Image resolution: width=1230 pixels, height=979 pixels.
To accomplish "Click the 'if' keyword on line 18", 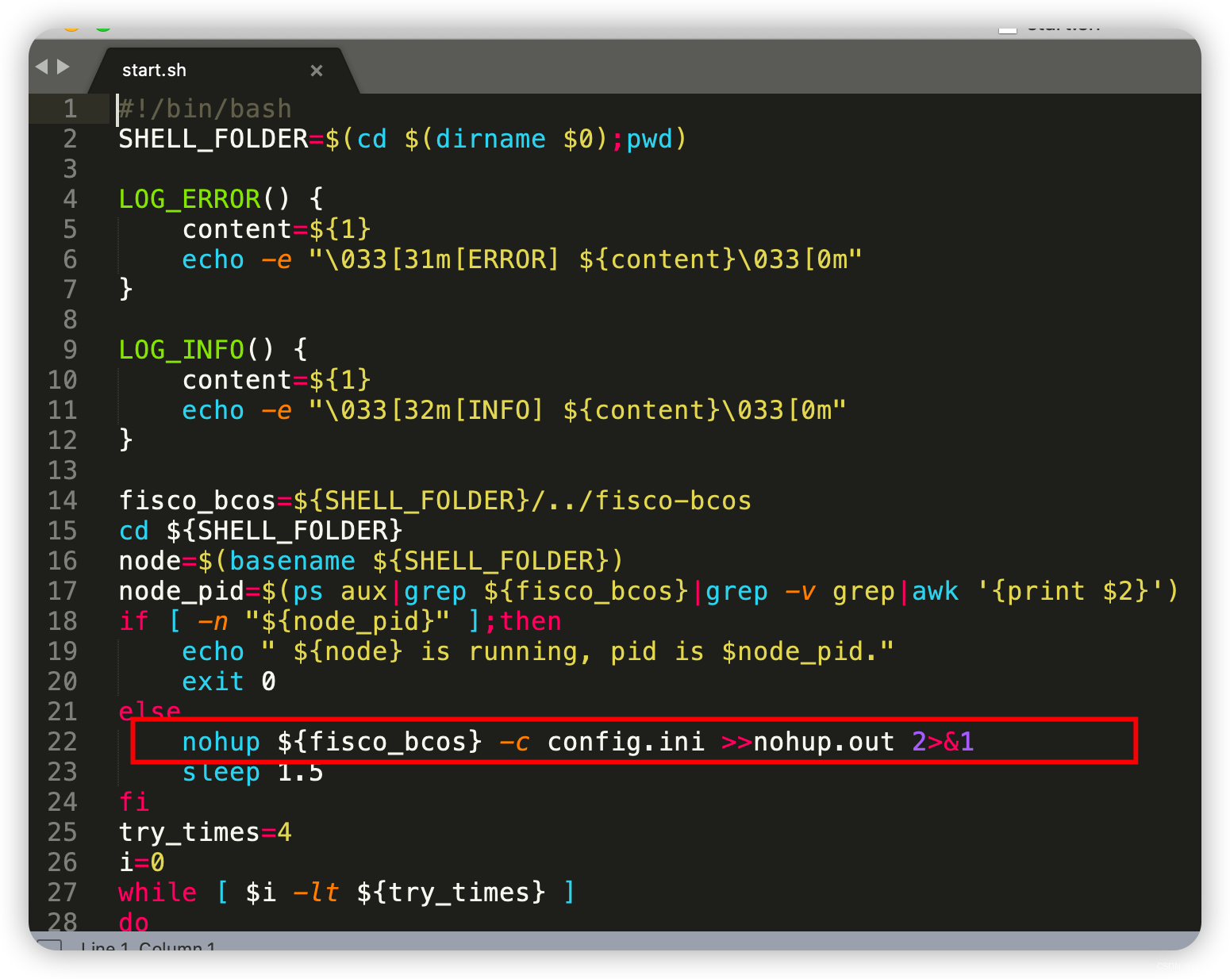I will 134,621.
